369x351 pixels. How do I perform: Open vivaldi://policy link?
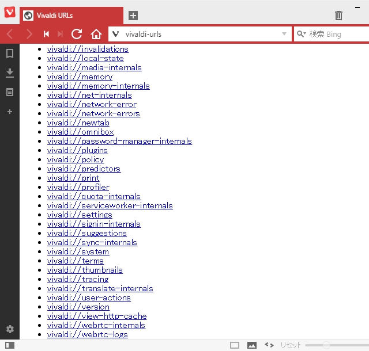tap(76, 159)
